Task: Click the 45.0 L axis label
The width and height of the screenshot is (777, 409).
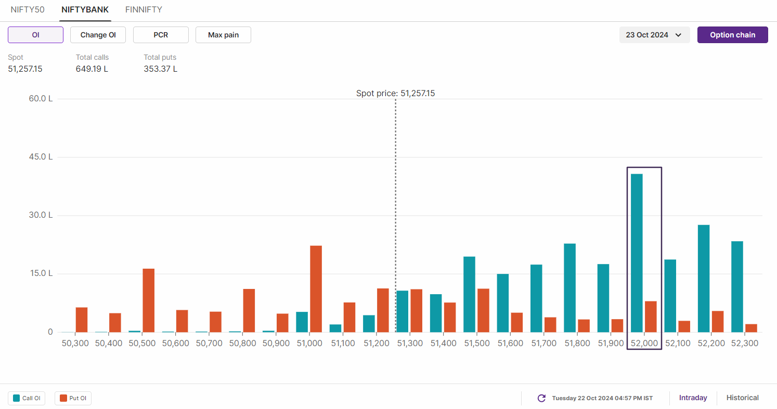Action: point(41,157)
